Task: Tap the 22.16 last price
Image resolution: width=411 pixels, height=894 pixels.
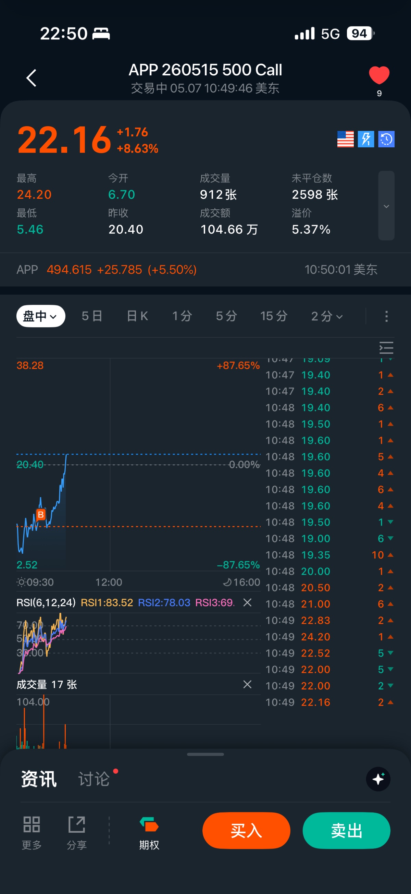Action: coord(64,140)
